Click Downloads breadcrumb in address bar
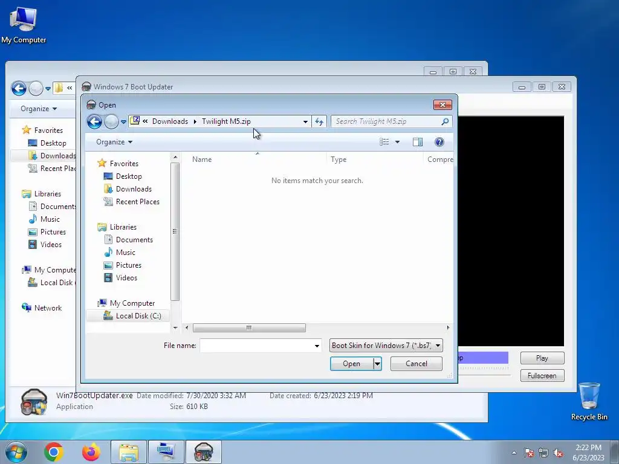The height and width of the screenshot is (464, 619). click(x=170, y=121)
